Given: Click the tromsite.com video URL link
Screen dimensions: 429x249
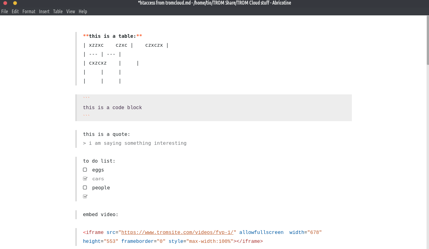Looking at the screenshot, I should pyautogui.click(x=177, y=232).
